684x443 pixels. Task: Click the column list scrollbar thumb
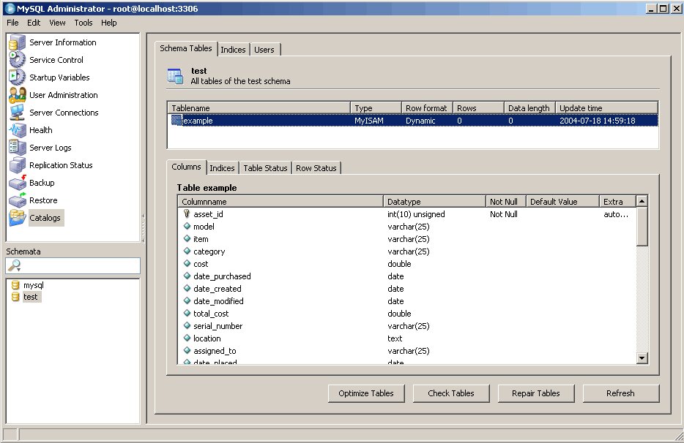(x=642, y=227)
